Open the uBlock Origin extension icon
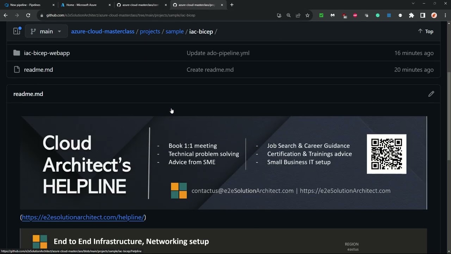 pos(344,16)
